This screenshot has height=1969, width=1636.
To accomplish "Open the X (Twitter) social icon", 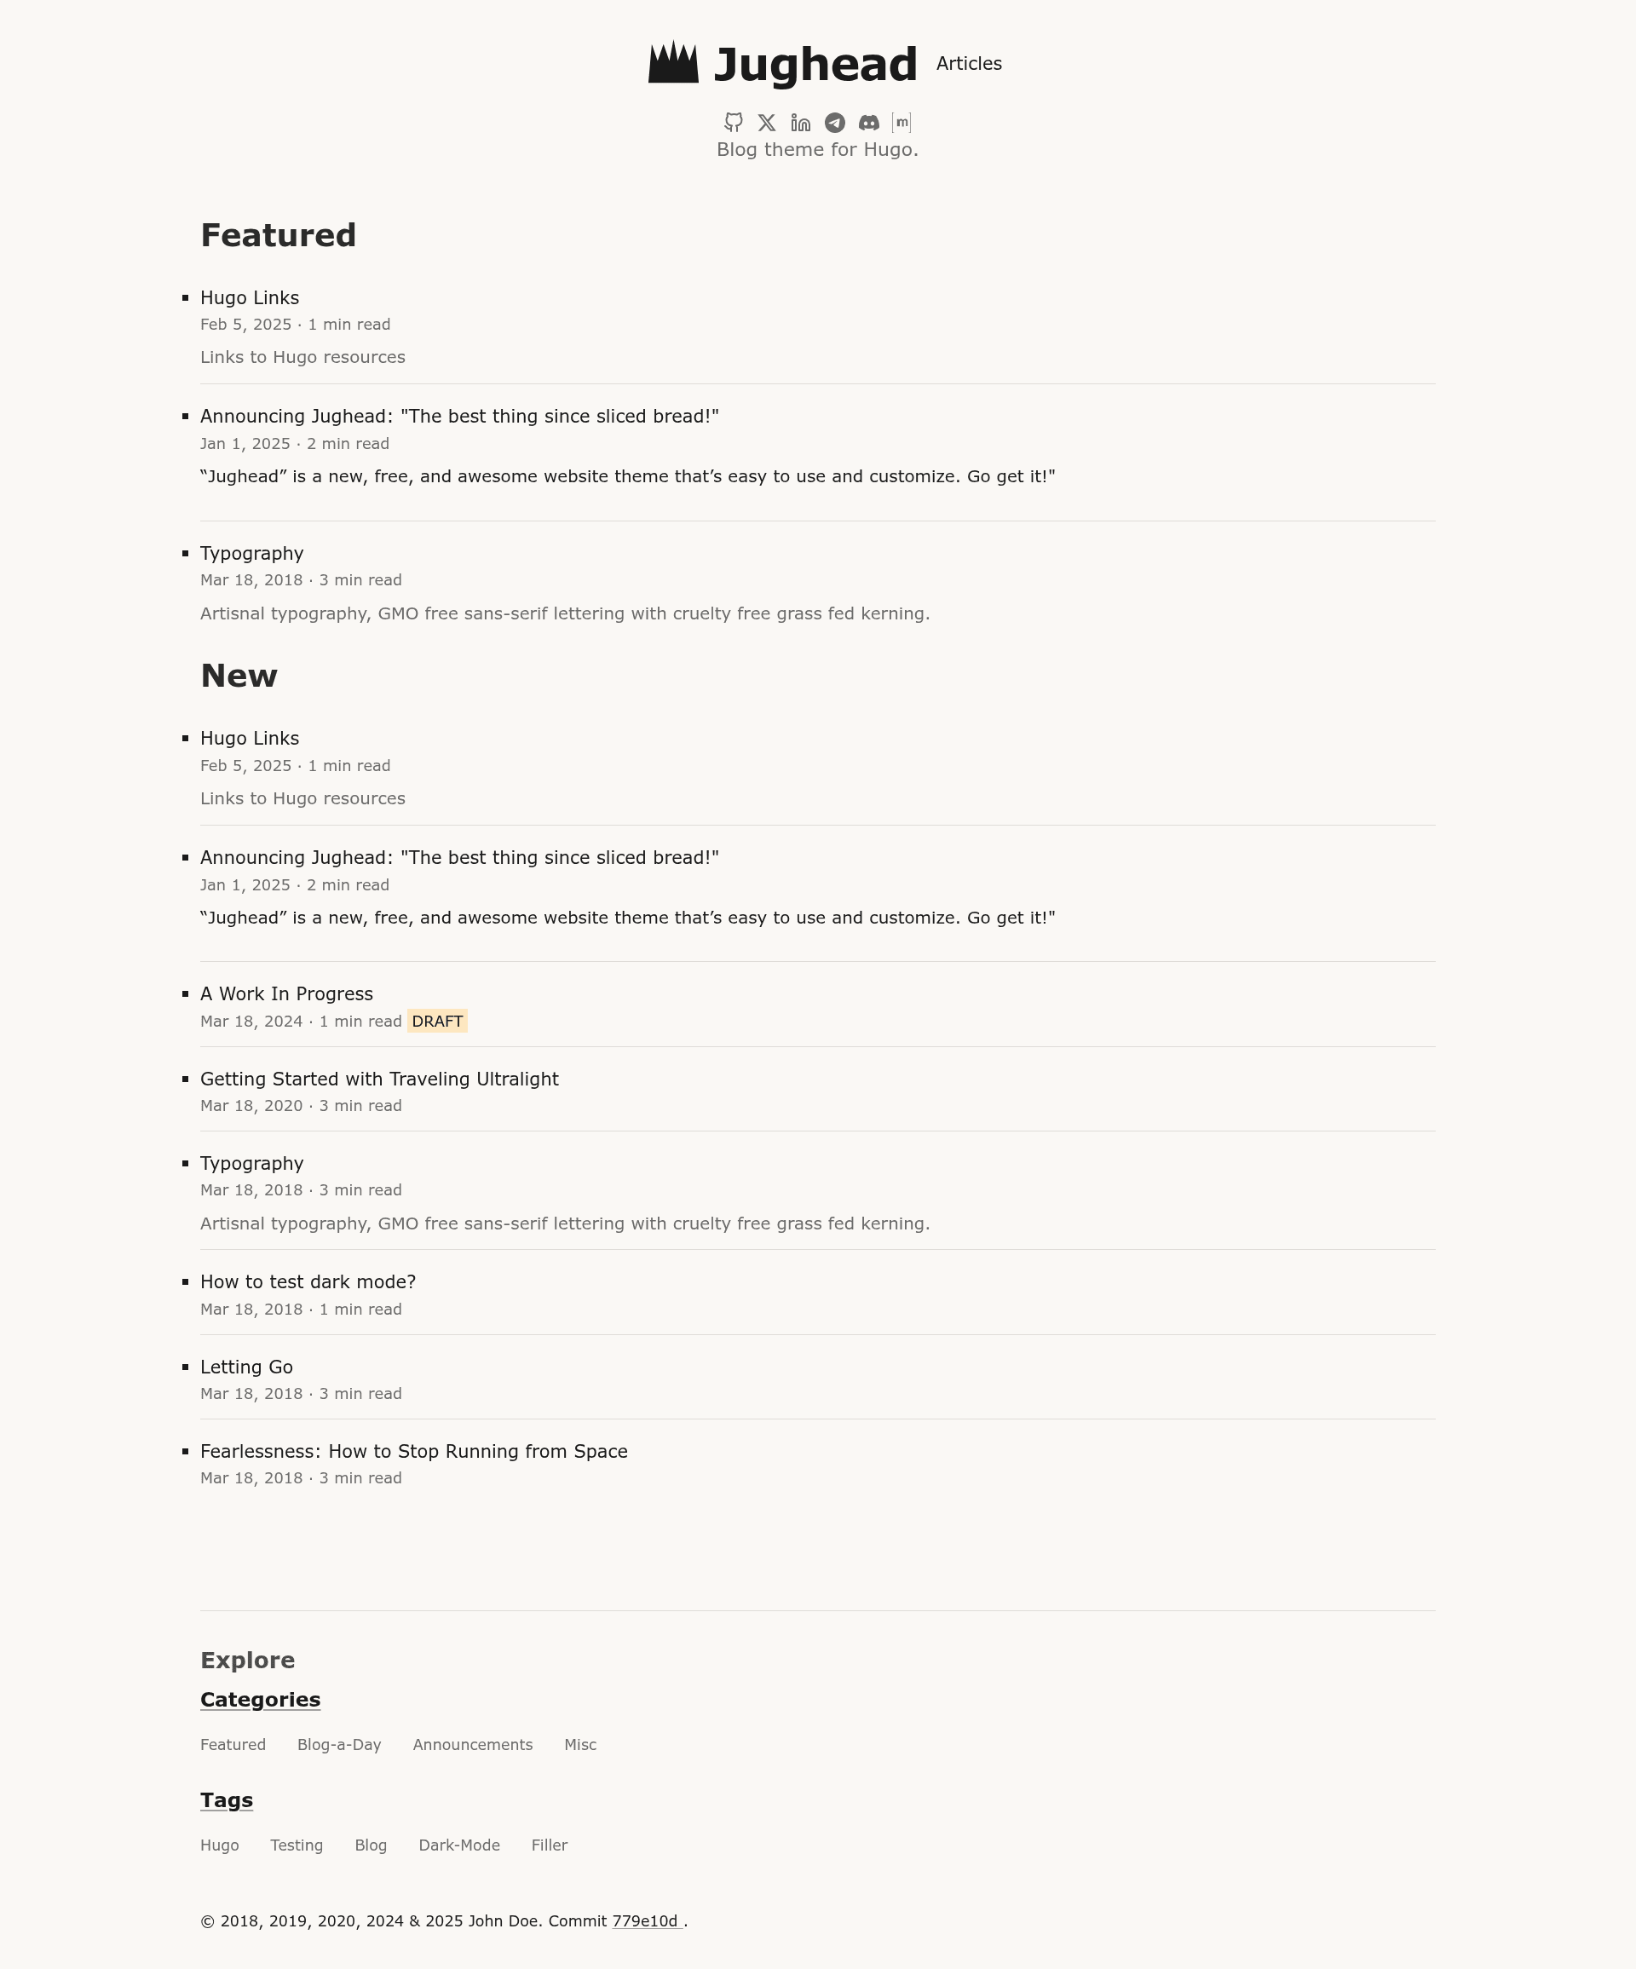I will (767, 123).
